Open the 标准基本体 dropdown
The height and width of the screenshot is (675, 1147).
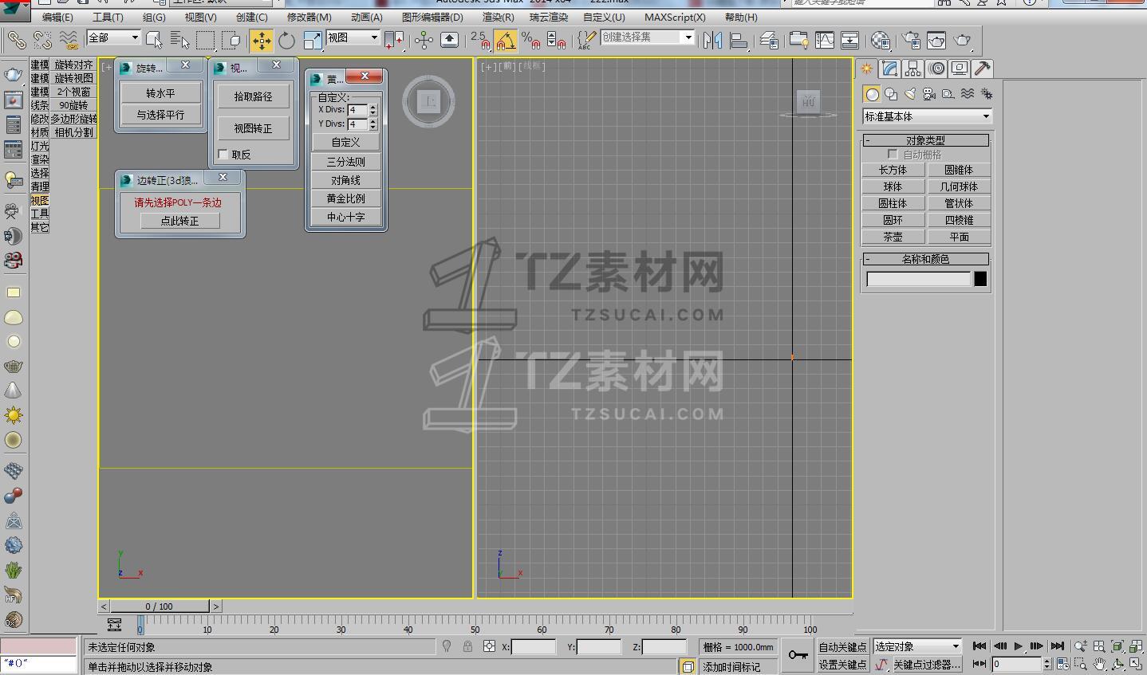pyautogui.click(x=927, y=116)
